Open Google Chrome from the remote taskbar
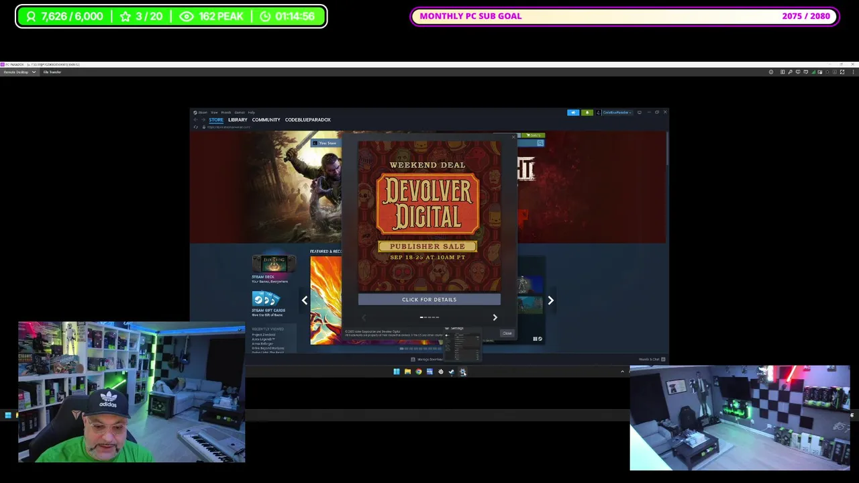The height and width of the screenshot is (483, 859). pyautogui.click(x=419, y=372)
